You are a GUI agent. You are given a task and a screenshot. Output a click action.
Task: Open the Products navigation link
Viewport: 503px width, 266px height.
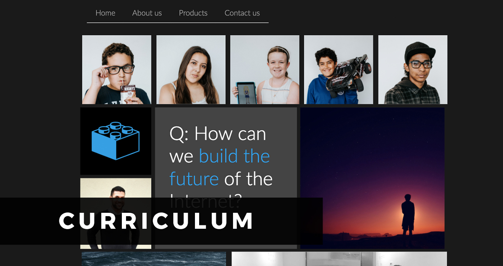coord(193,13)
